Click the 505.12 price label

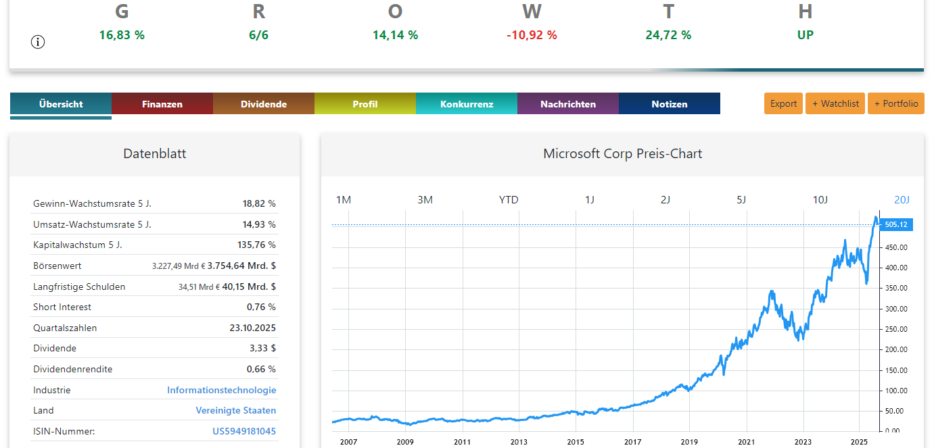click(895, 225)
